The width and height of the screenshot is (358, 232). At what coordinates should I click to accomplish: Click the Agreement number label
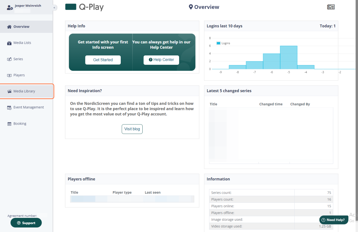click(x=22, y=216)
